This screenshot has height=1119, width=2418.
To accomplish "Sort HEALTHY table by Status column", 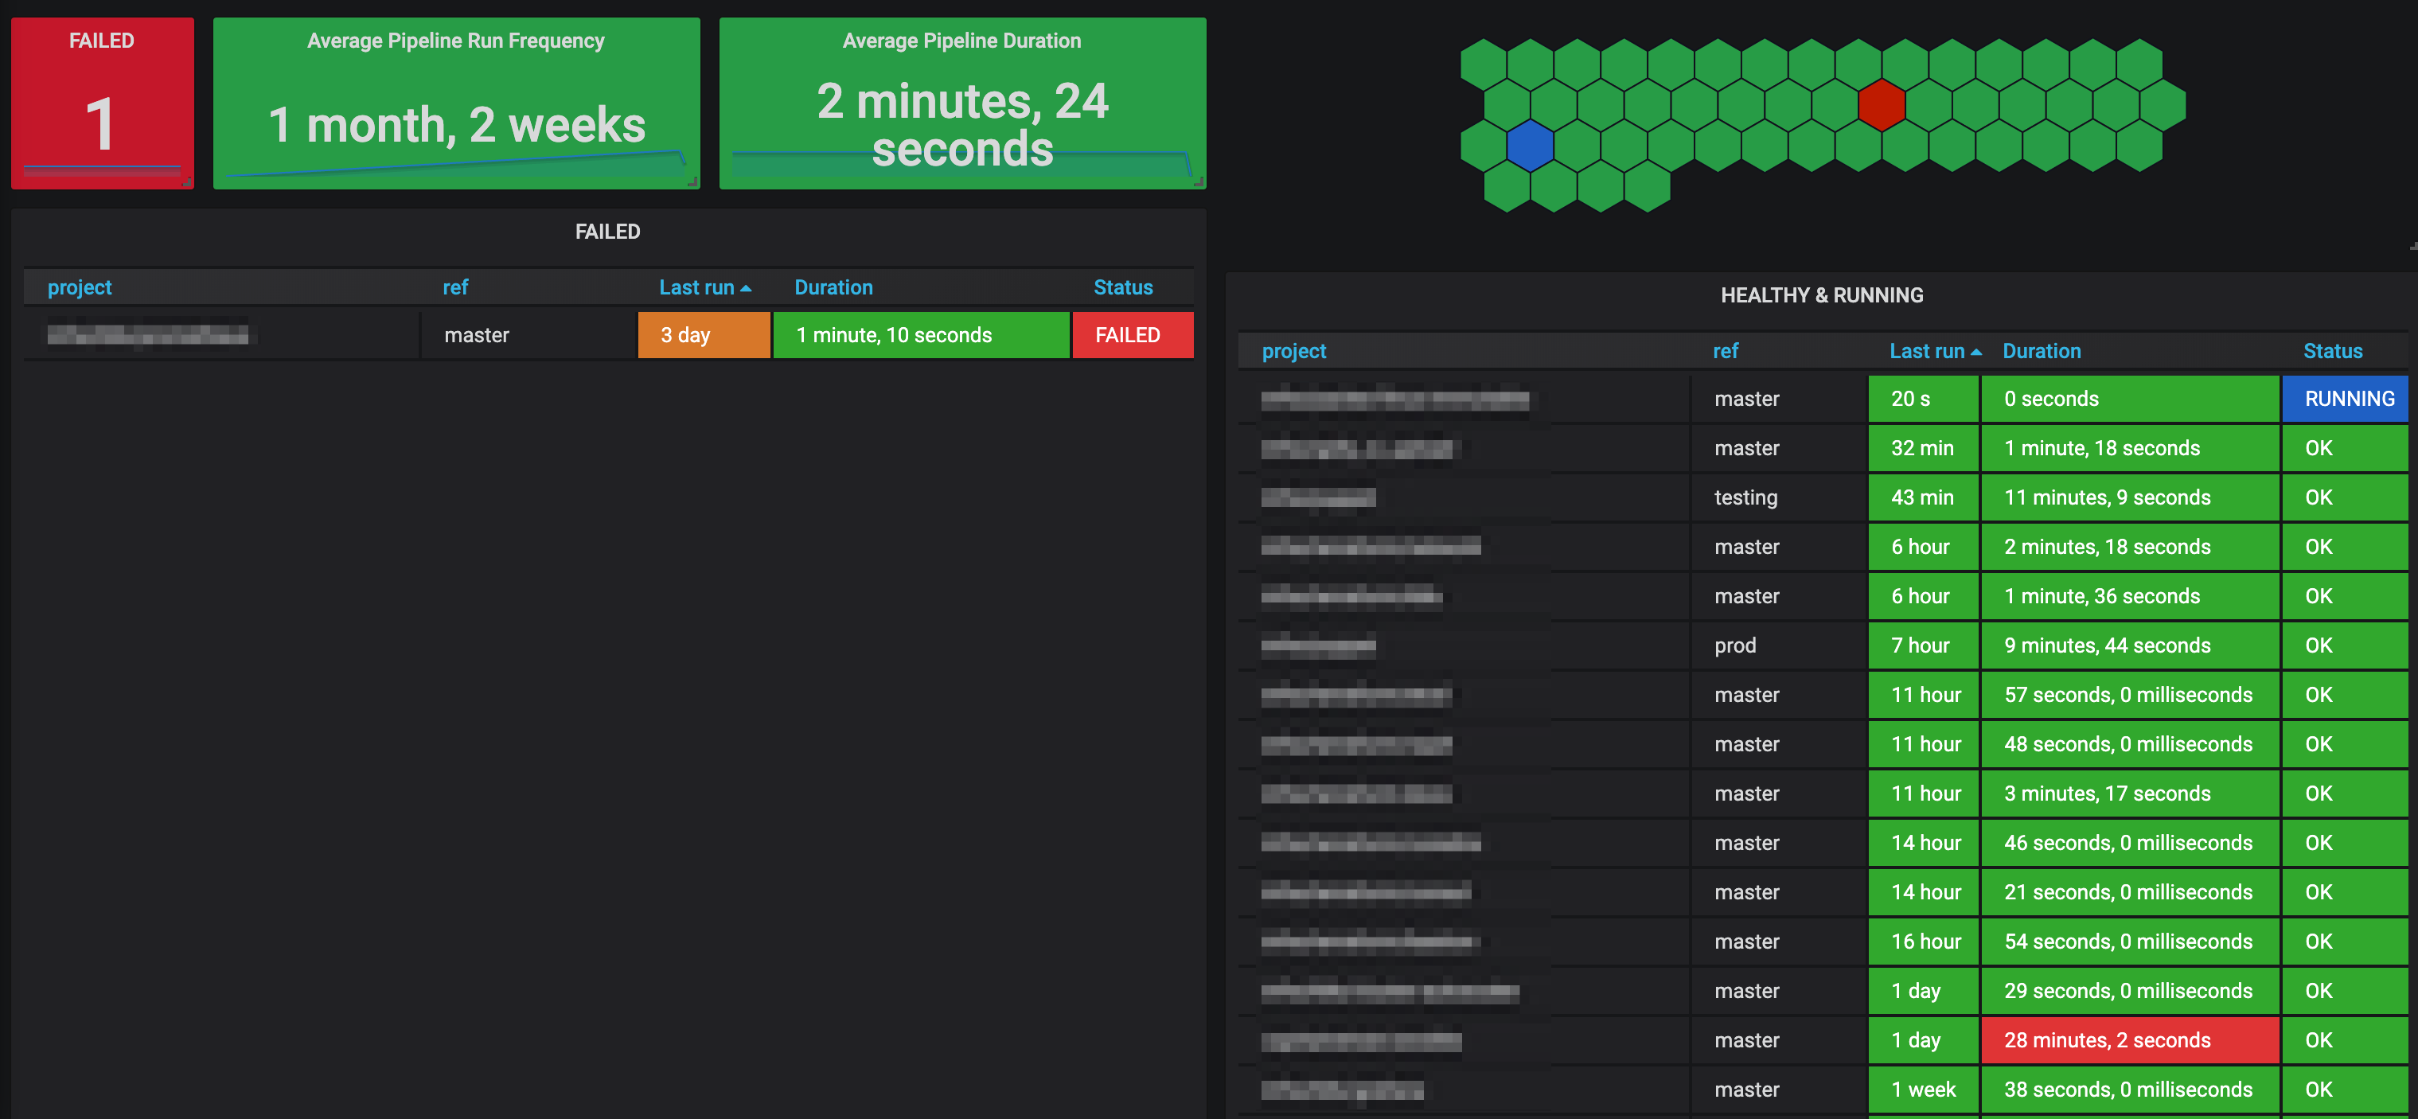I will click(2333, 351).
